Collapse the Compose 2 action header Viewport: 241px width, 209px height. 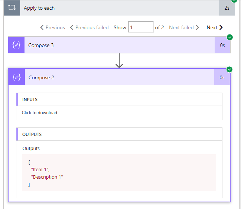click(x=119, y=77)
